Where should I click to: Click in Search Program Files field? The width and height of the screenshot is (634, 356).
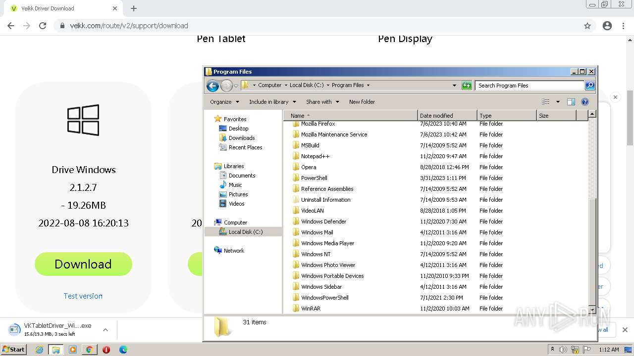[x=529, y=86]
